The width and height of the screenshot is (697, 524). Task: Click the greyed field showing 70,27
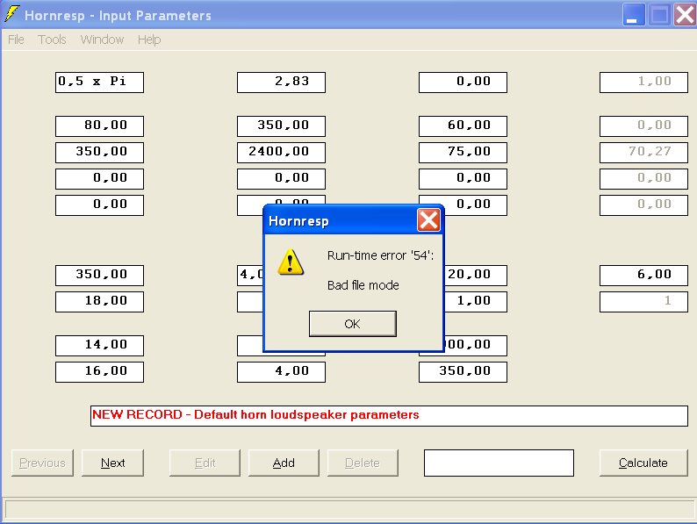pyautogui.click(x=643, y=153)
